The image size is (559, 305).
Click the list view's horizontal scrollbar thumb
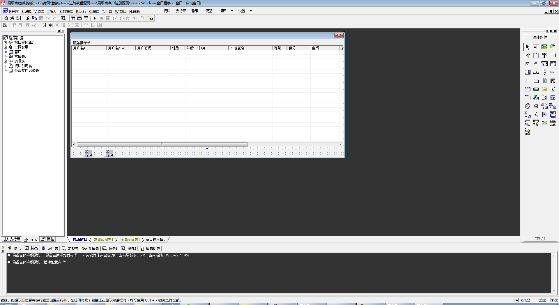coord(162,144)
